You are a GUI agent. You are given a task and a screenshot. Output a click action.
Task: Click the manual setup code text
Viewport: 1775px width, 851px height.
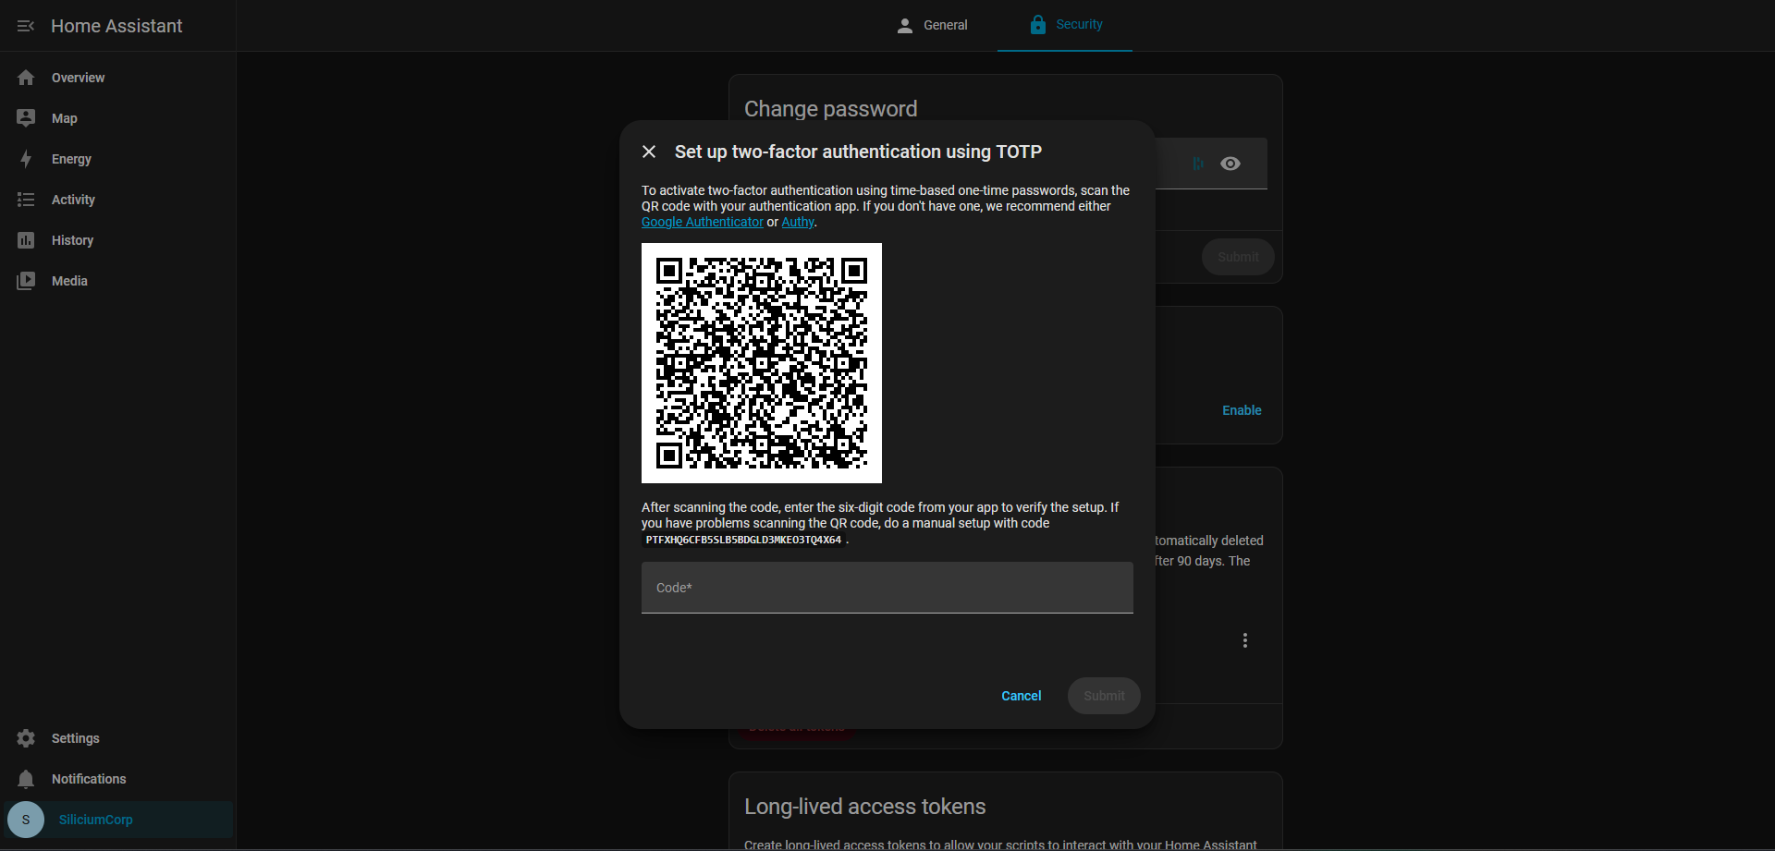coord(744,540)
